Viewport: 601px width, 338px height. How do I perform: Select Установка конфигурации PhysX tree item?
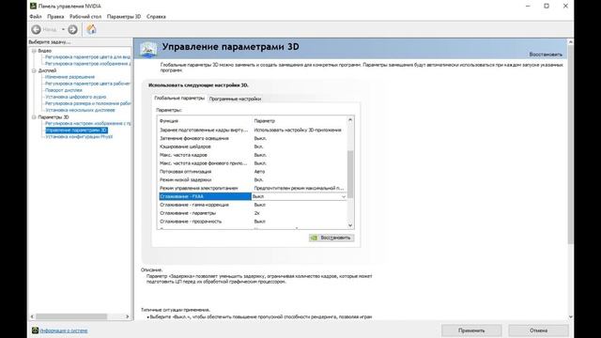point(79,136)
